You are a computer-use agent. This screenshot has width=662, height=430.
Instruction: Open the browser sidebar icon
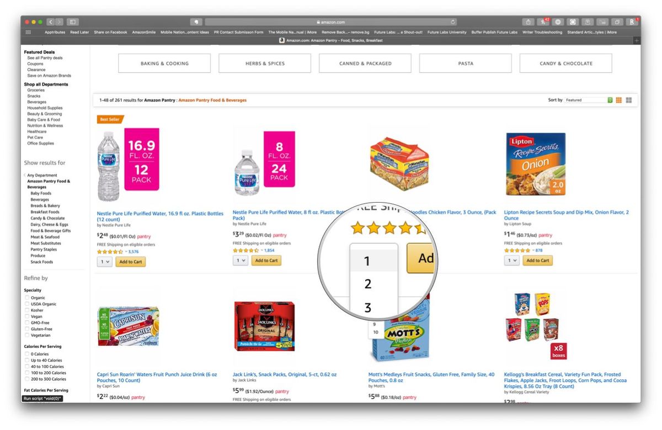(72, 22)
